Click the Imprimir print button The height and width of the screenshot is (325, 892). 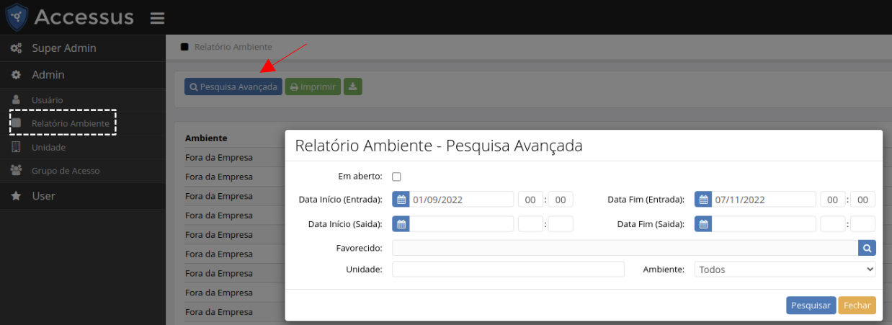(313, 86)
